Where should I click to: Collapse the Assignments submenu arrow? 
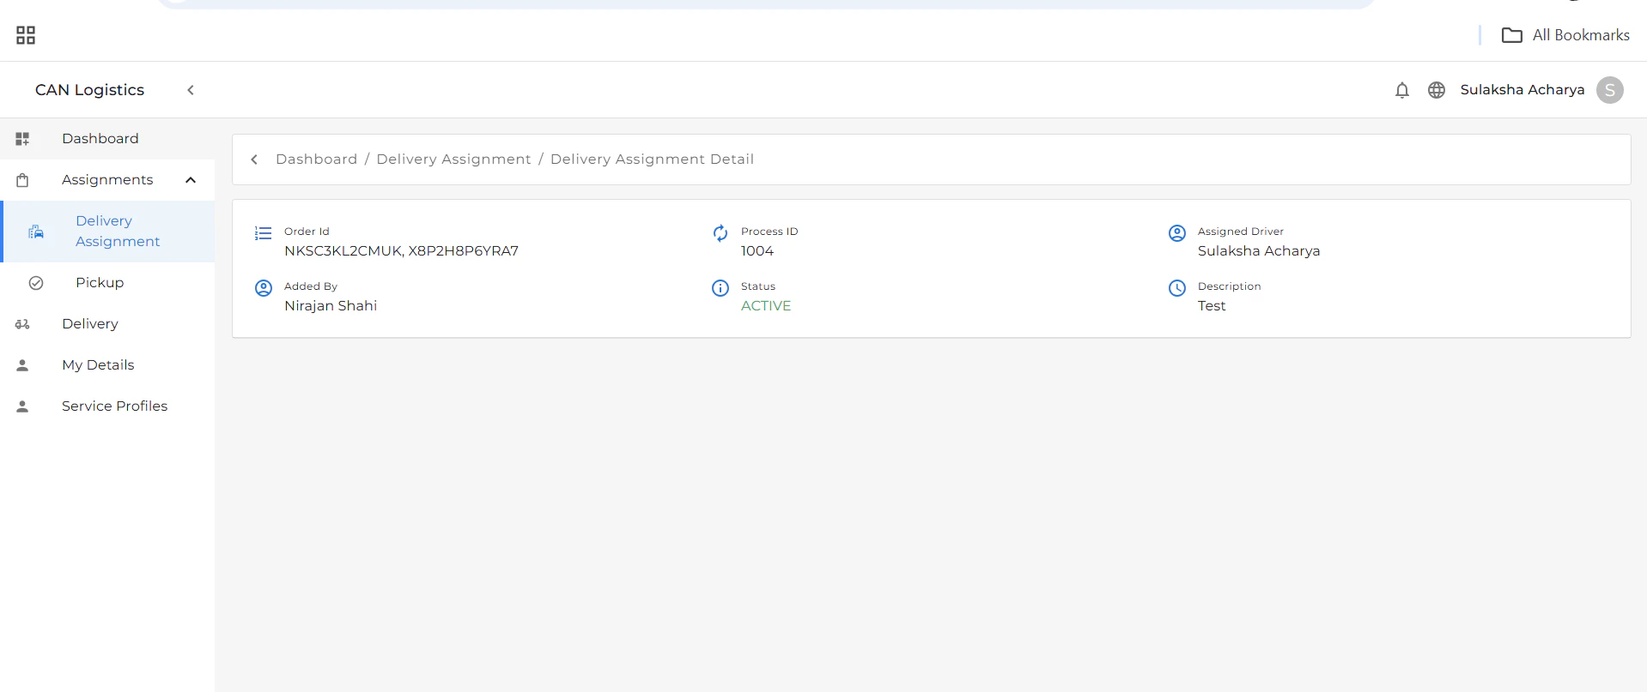(x=191, y=180)
